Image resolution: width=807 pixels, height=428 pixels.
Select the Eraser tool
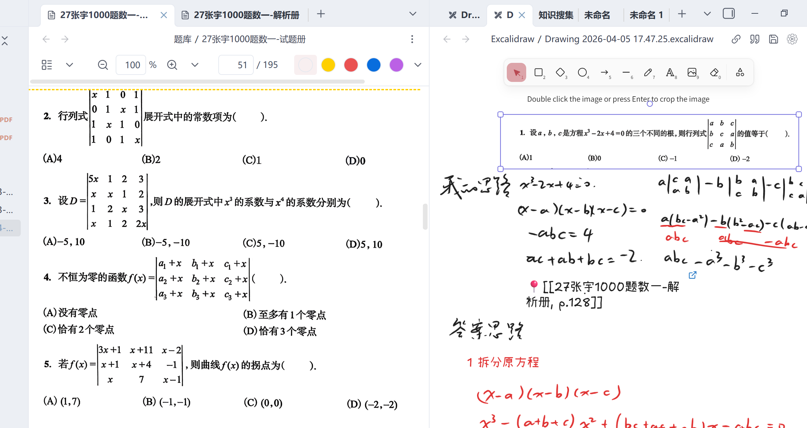click(x=714, y=73)
